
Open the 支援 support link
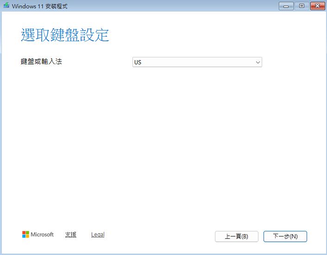tap(71, 235)
